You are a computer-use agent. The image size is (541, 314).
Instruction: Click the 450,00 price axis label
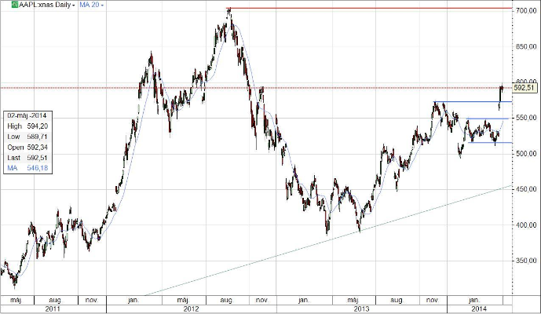click(x=526, y=189)
